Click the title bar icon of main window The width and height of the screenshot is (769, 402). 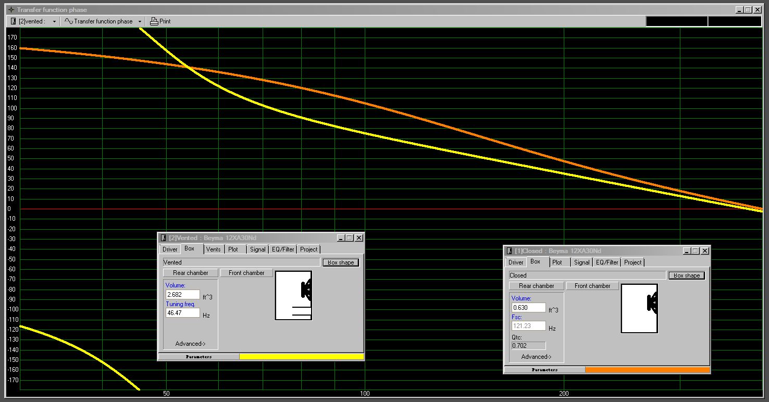[11, 10]
